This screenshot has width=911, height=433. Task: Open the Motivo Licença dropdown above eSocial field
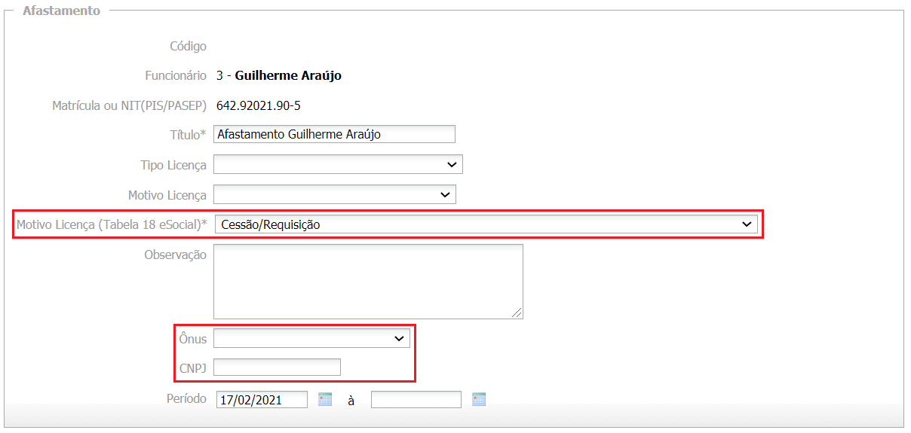tap(335, 195)
